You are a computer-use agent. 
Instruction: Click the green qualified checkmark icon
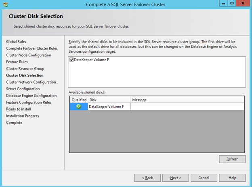[79, 107]
